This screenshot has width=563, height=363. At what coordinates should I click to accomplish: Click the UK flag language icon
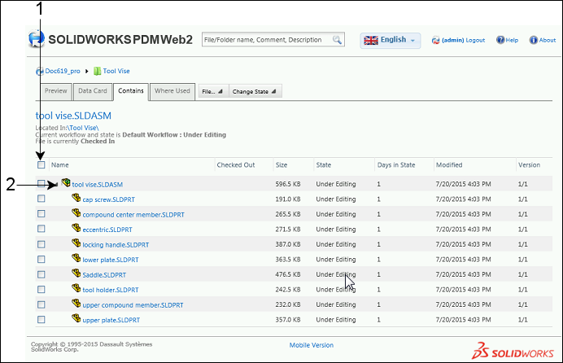[370, 40]
